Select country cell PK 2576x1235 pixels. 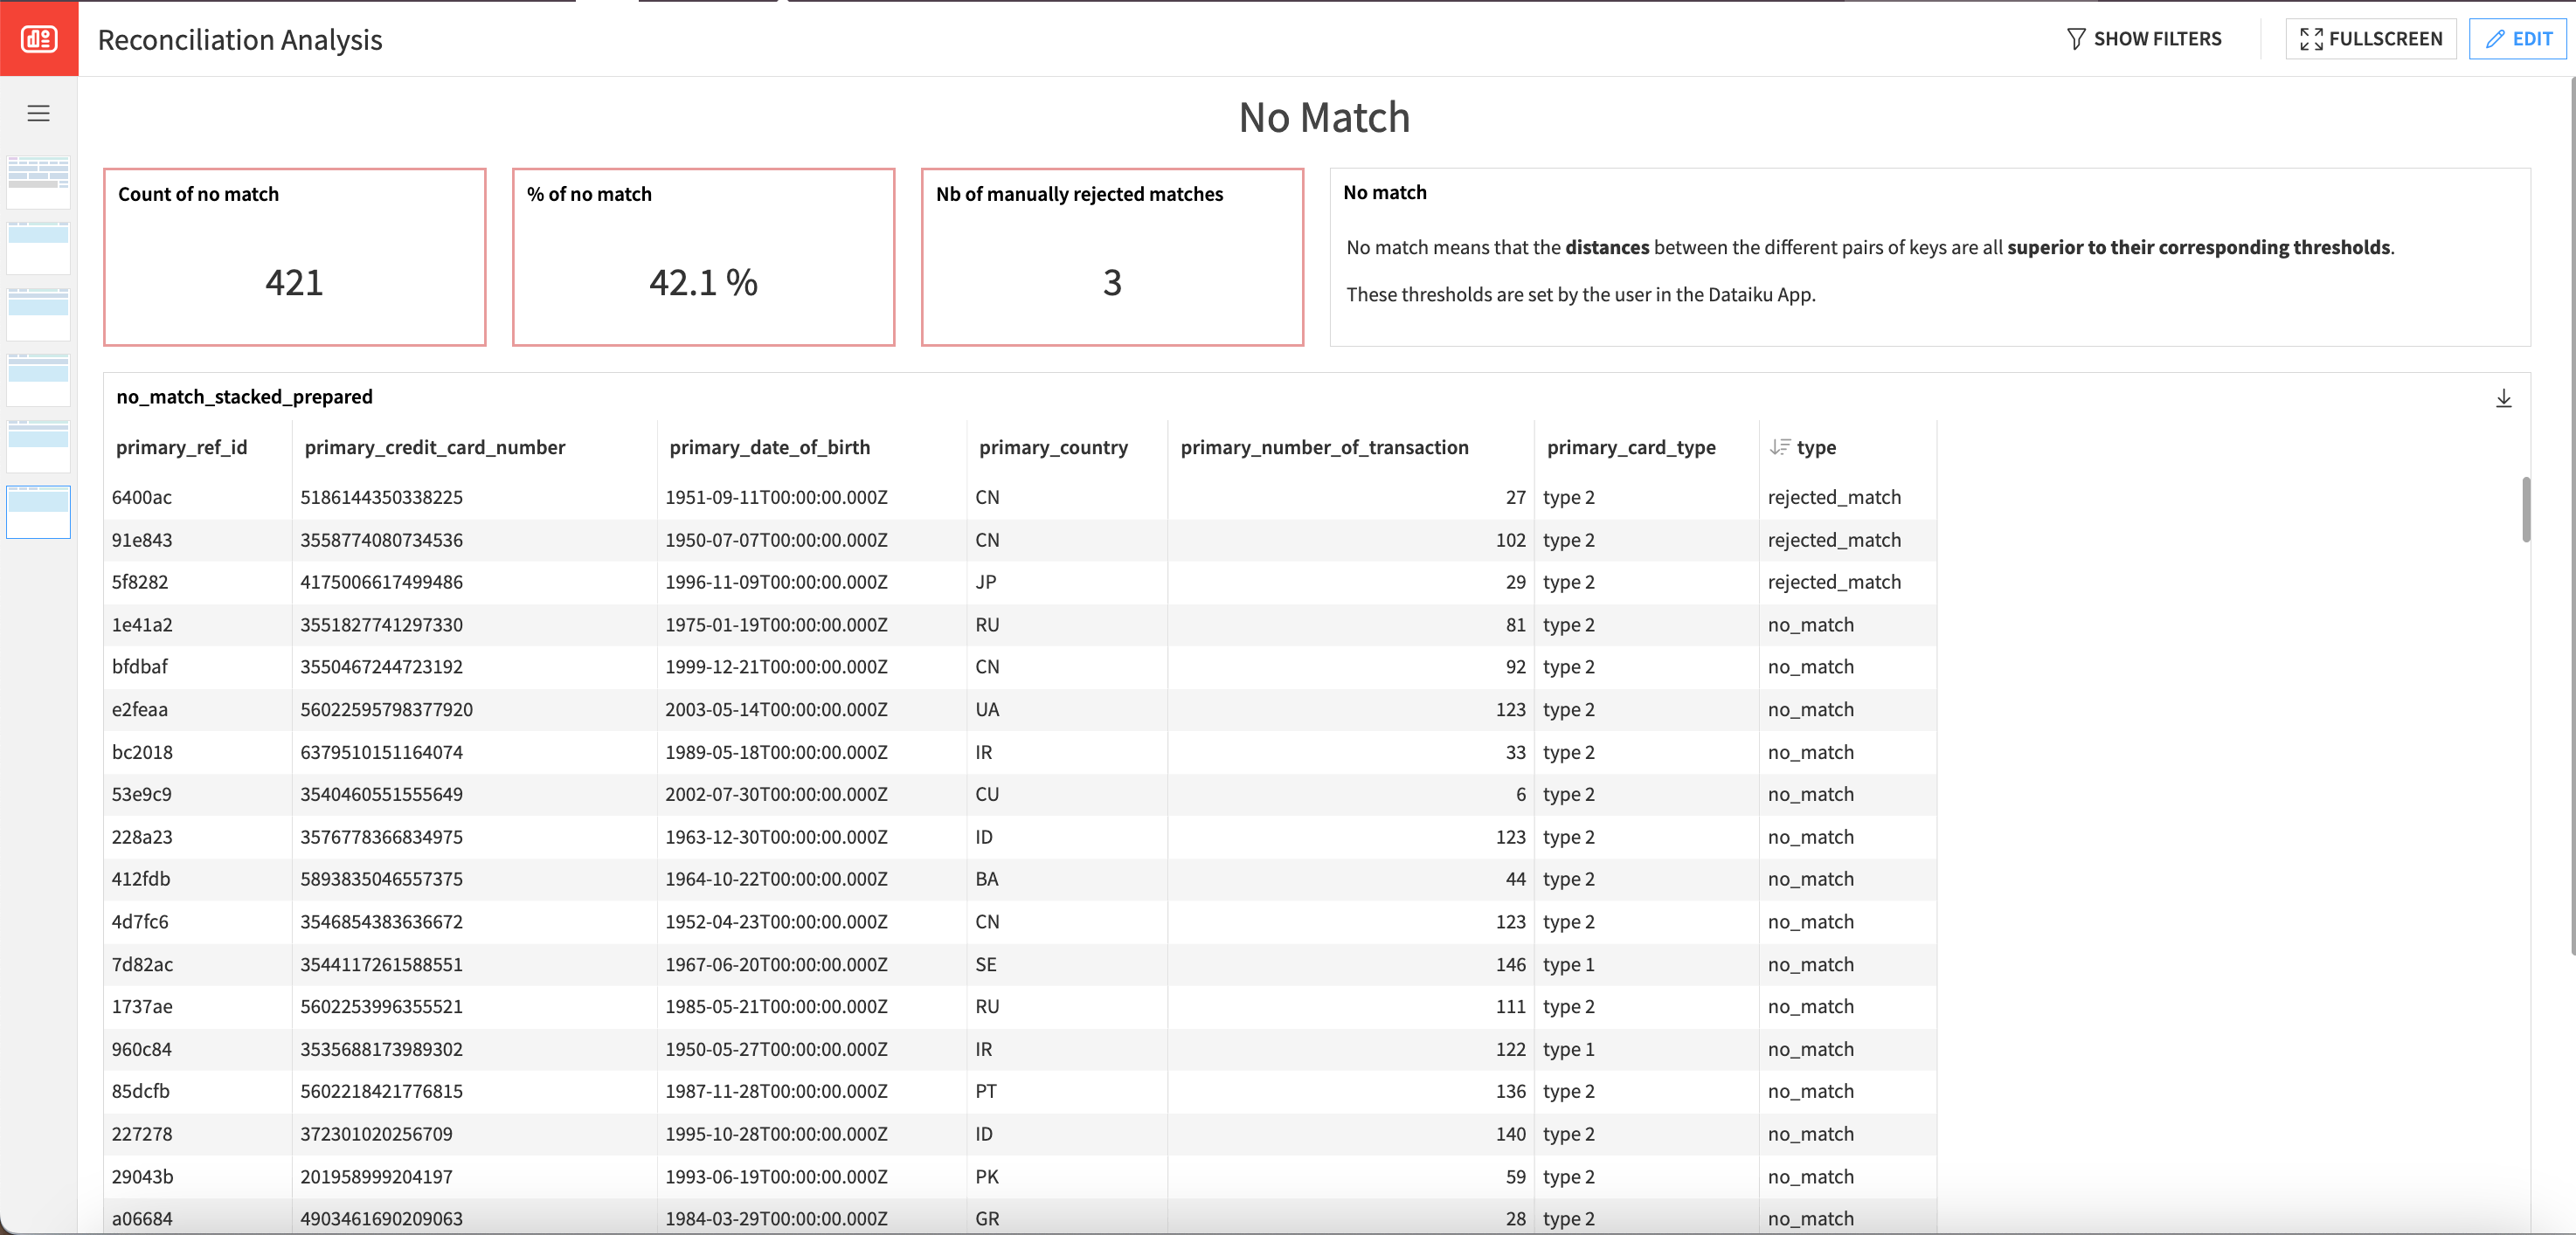987,1176
